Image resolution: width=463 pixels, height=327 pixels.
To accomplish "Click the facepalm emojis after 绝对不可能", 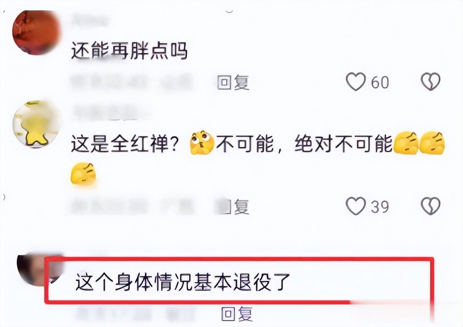I will click(x=419, y=143).
